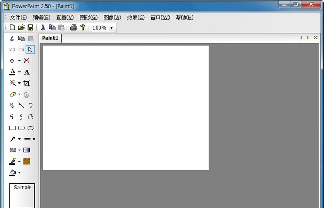Select the smooth S-shaped curve tool

[21, 117]
